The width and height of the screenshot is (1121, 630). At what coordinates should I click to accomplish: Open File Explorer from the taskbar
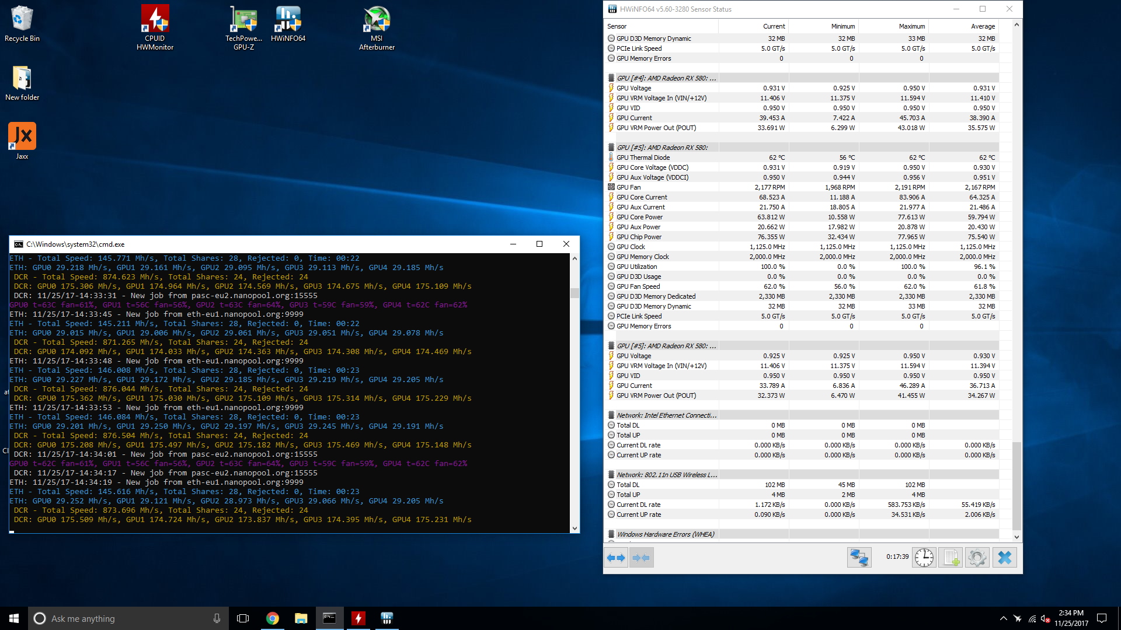pos(301,618)
